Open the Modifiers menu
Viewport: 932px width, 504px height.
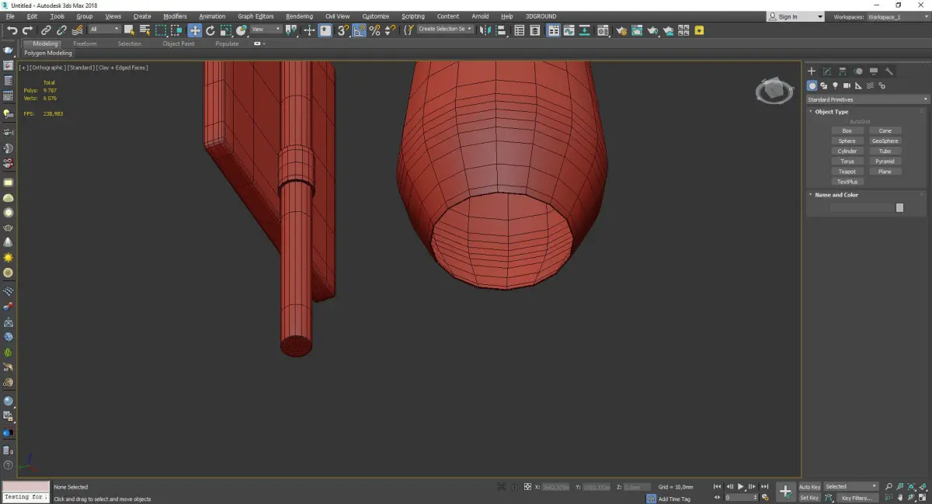pos(175,16)
